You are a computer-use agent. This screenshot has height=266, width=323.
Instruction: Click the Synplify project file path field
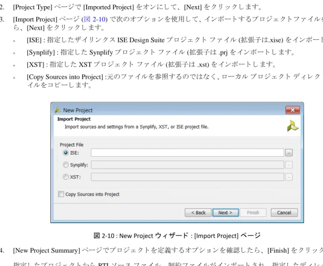(187, 165)
